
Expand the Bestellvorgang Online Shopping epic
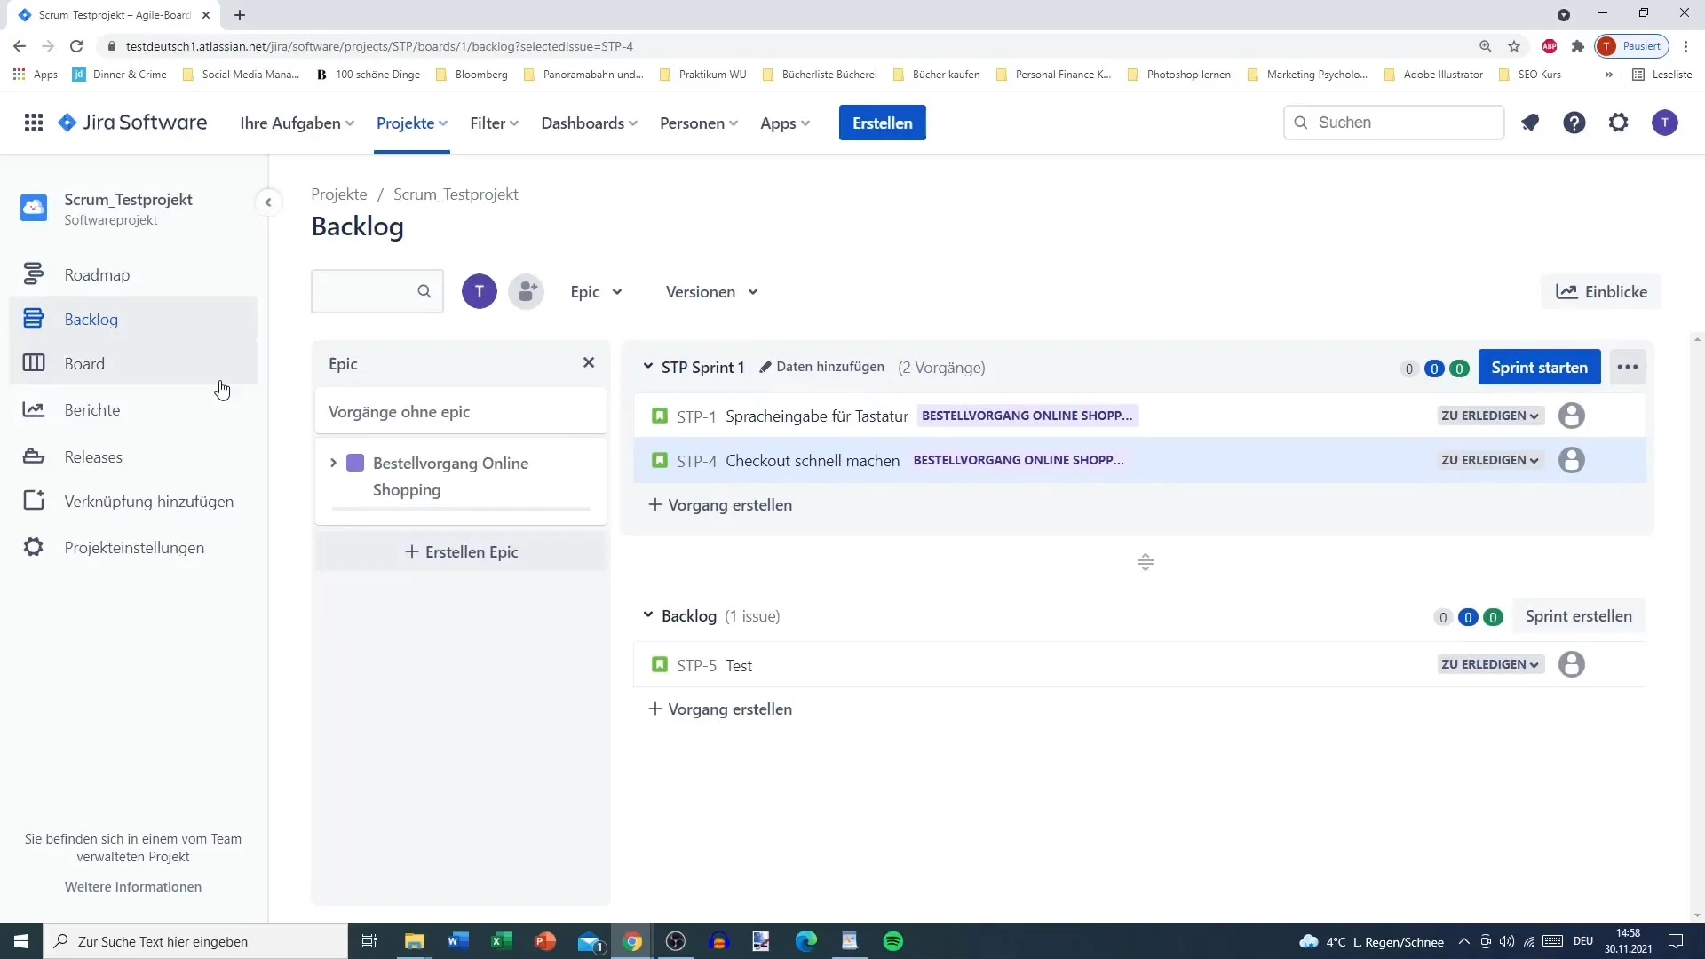[334, 462]
